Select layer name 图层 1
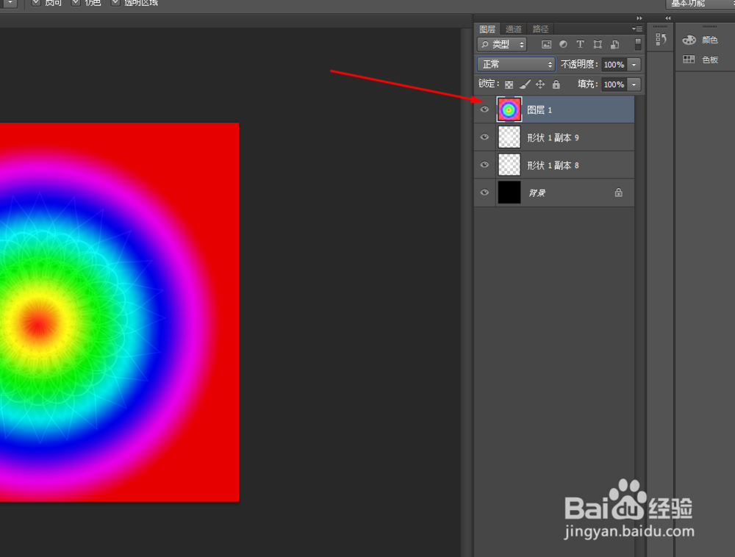Viewport: 735px width, 557px height. [x=539, y=110]
